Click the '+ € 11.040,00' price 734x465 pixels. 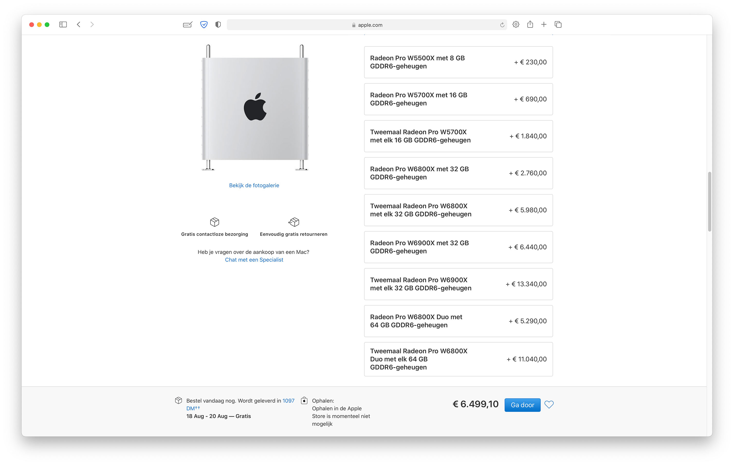(x=527, y=359)
